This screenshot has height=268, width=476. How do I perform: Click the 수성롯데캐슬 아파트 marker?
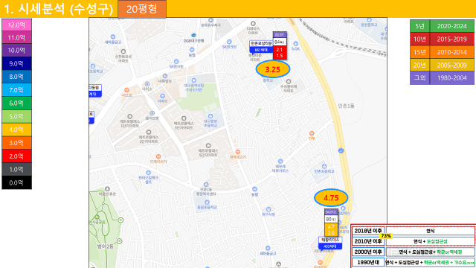289,81
